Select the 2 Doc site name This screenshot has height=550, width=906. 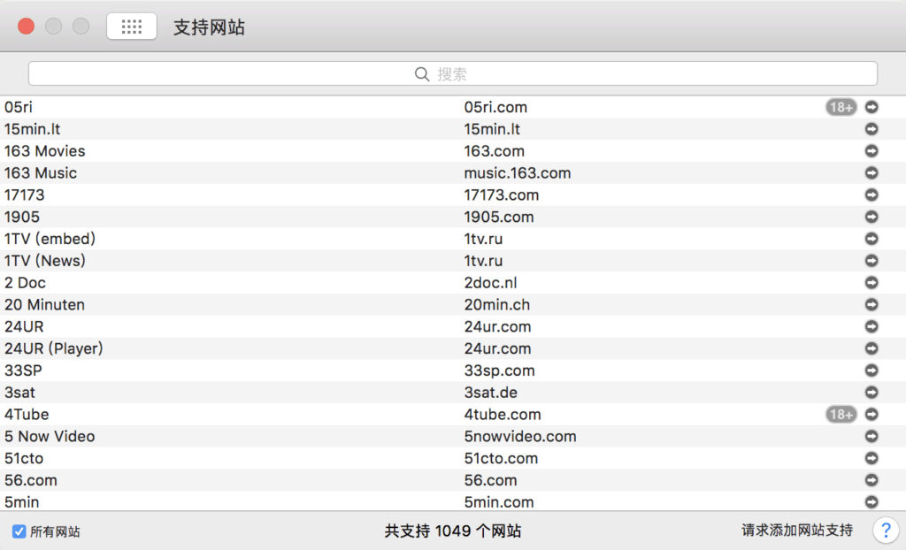coord(25,282)
